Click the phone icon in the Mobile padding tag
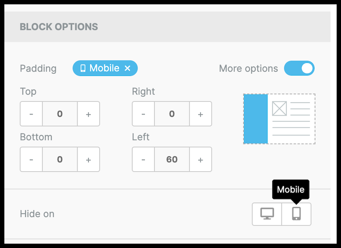The width and height of the screenshot is (341, 248). tap(83, 69)
